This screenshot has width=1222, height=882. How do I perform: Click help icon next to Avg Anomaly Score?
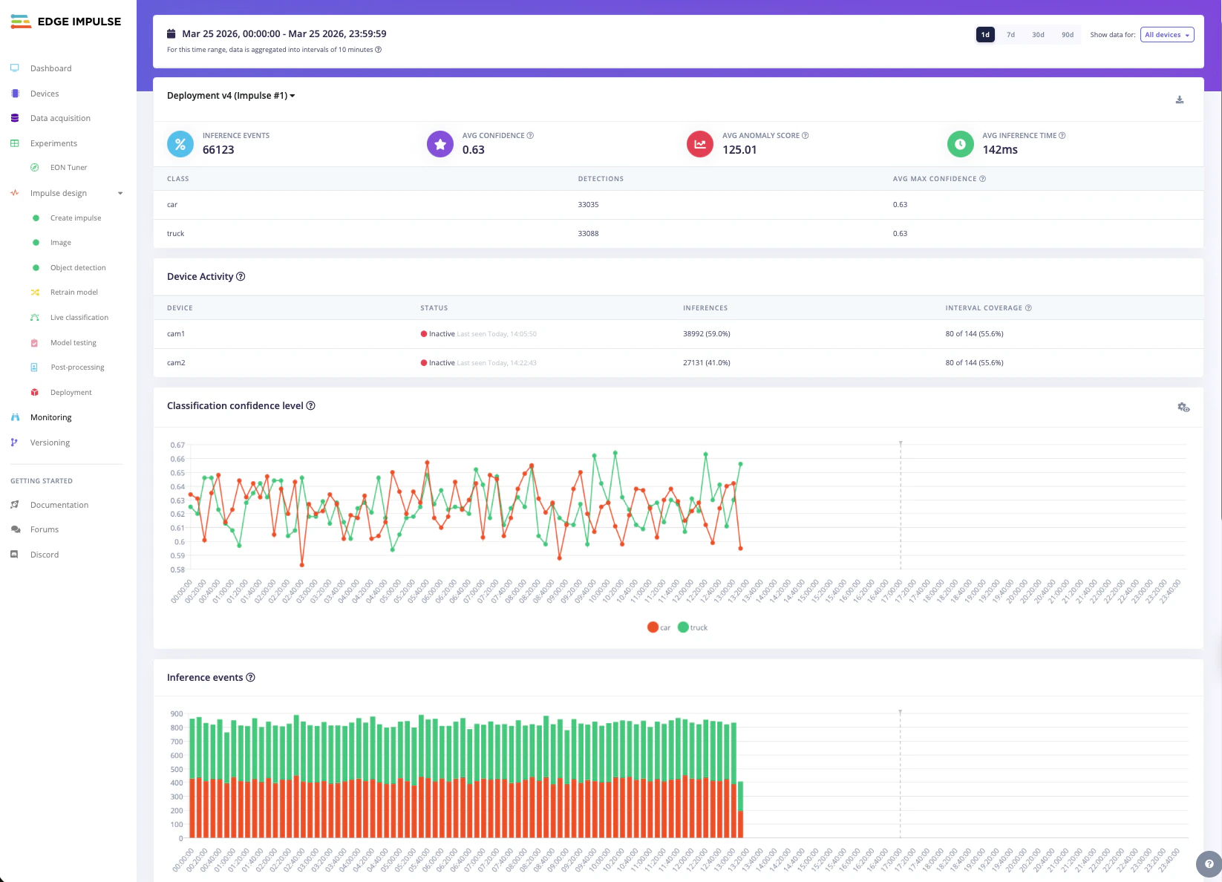(x=805, y=136)
